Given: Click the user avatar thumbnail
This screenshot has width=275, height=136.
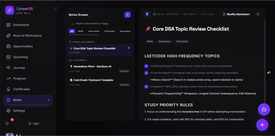Looking at the screenshot, I should point(10,135).
